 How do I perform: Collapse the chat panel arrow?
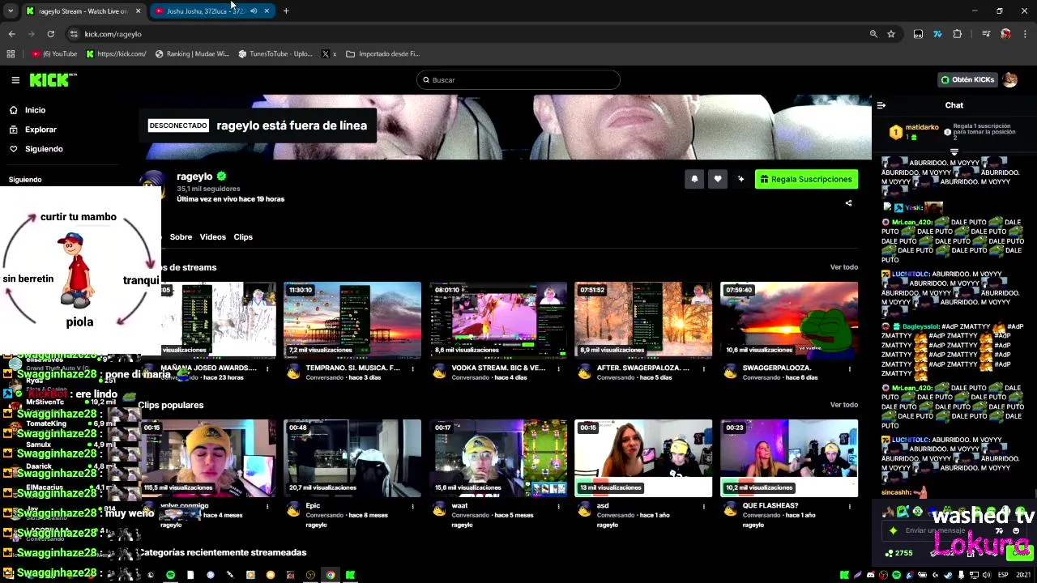coord(881,105)
